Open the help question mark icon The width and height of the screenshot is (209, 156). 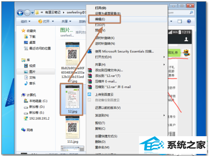[189, 21]
